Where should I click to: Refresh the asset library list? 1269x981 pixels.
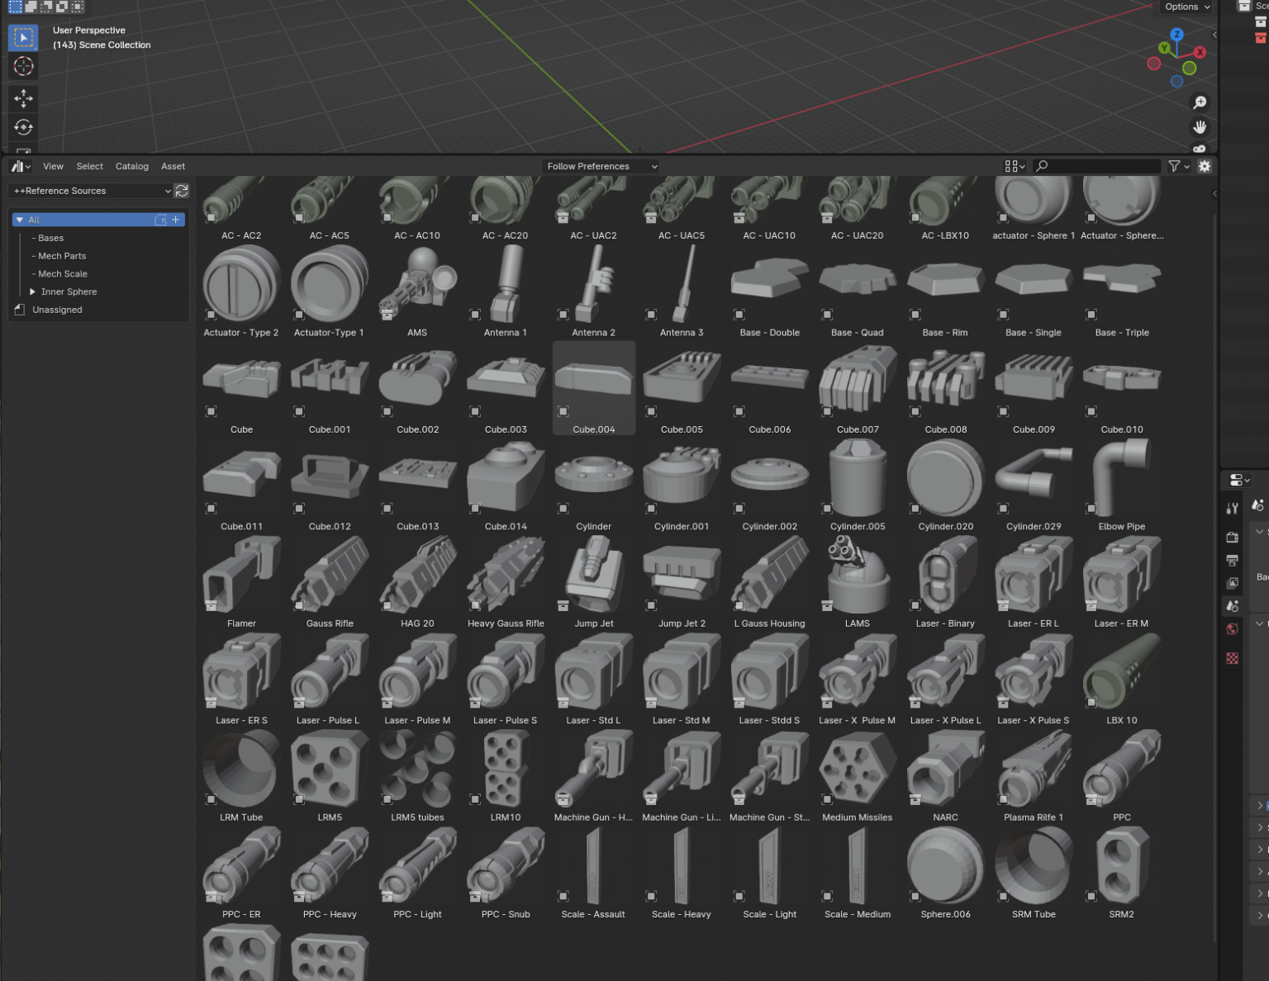182,191
